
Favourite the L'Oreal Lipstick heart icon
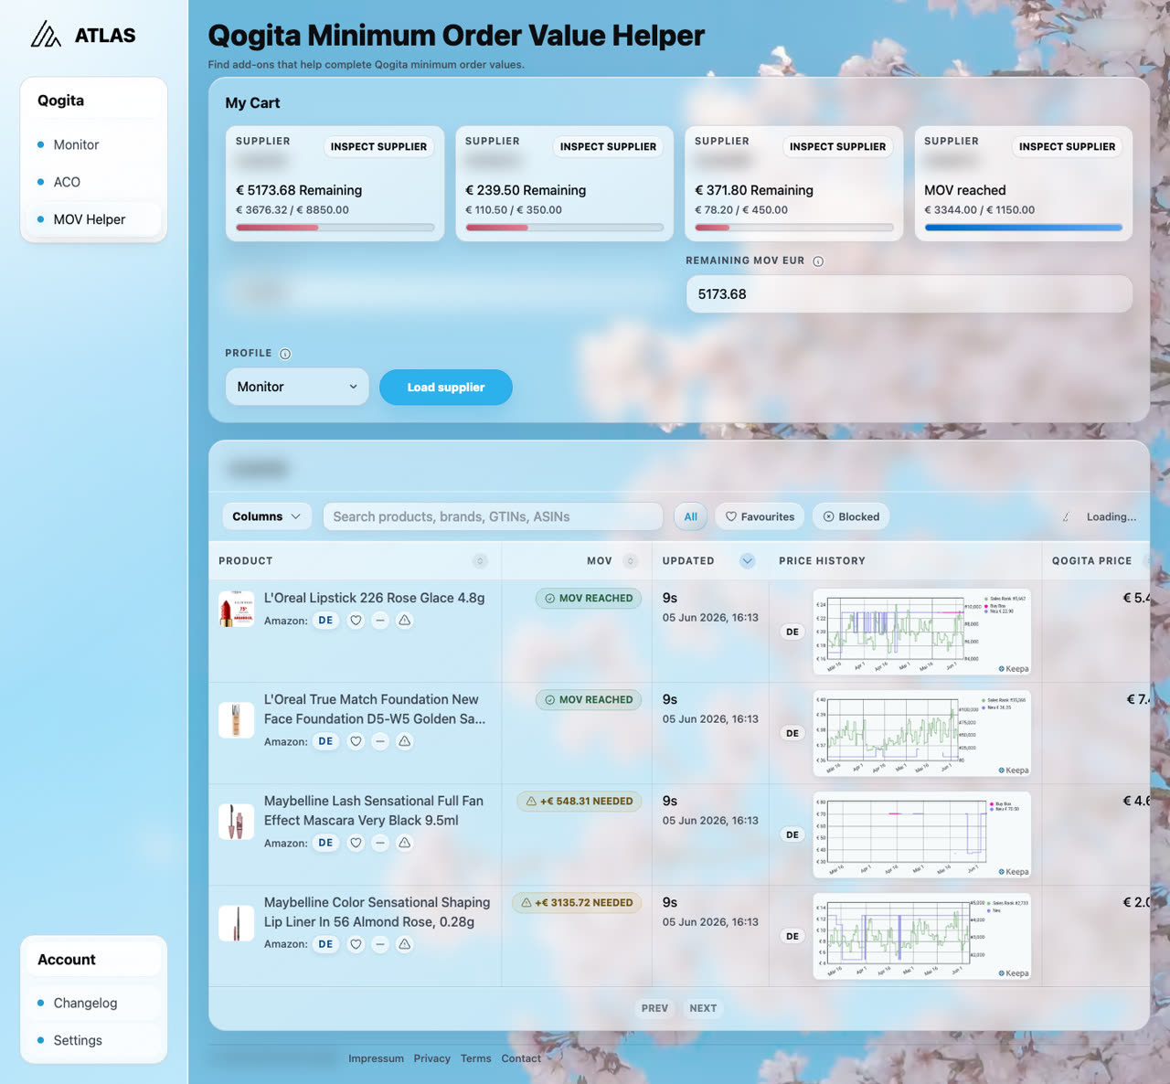click(x=356, y=621)
